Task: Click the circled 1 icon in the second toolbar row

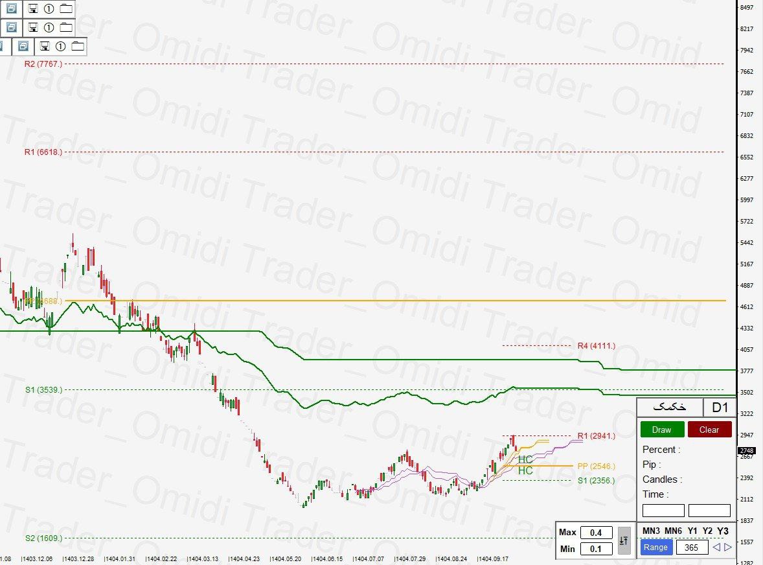Action: tap(49, 28)
